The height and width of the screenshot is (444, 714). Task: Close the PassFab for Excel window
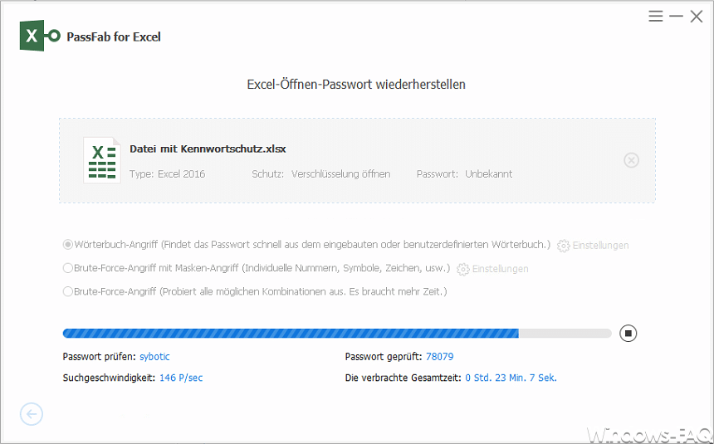pyautogui.click(x=697, y=17)
